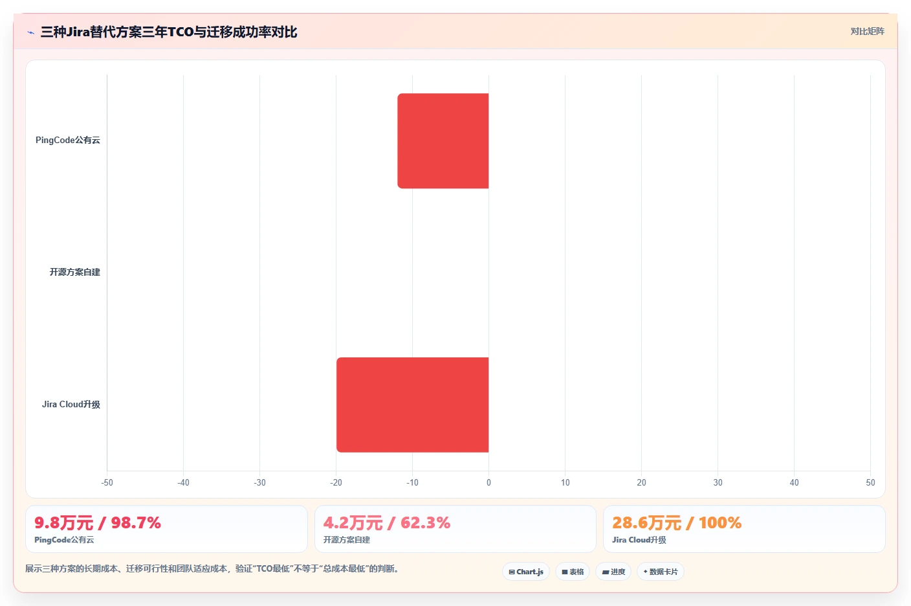The height and width of the screenshot is (606, 911).
Task: Click the footer description starting with 展示三种方案
Action: coord(213,569)
